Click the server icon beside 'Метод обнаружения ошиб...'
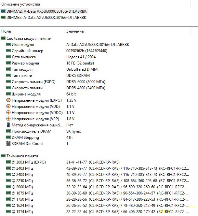This screenshot has width=198, height=216. pyautogui.click(x=8, y=125)
